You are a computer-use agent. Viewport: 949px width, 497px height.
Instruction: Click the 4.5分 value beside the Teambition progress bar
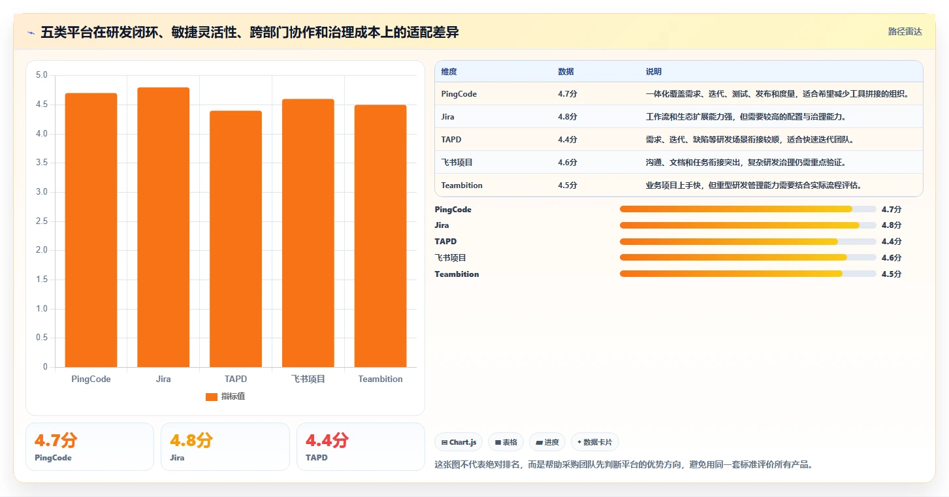tap(892, 274)
